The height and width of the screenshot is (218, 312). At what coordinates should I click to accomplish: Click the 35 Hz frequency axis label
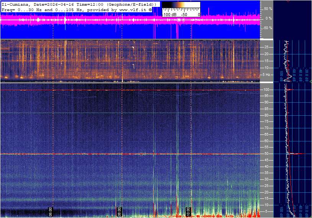tap(266, 173)
